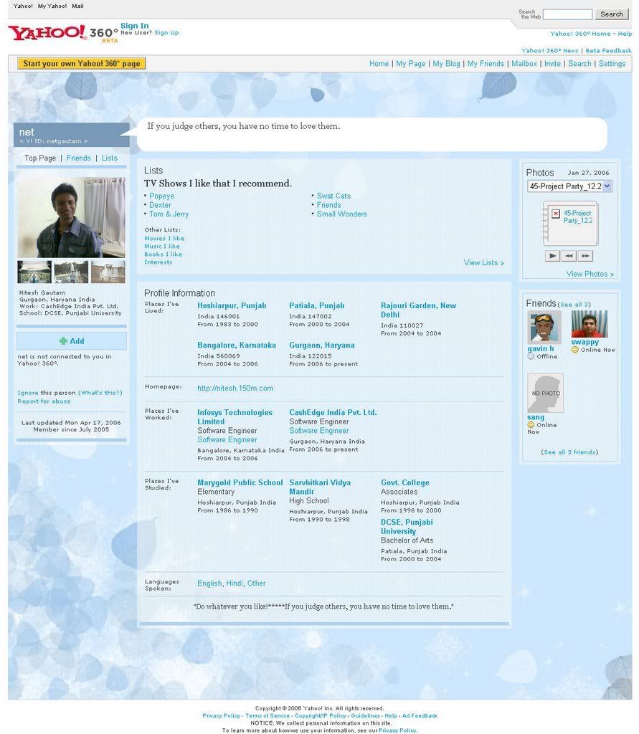Open Yahoo! 360° News link
639x734 pixels.
tap(550, 51)
